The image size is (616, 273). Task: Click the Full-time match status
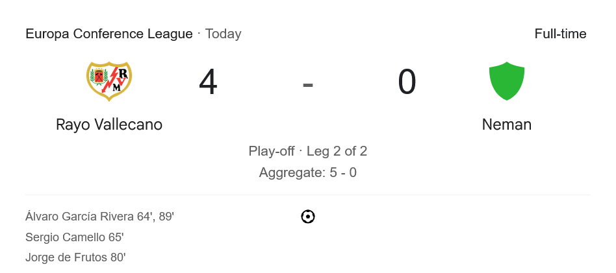click(560, 34)
